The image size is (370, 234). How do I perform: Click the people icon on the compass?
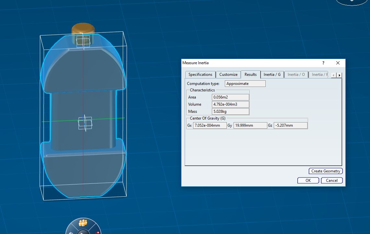(83, 223)
